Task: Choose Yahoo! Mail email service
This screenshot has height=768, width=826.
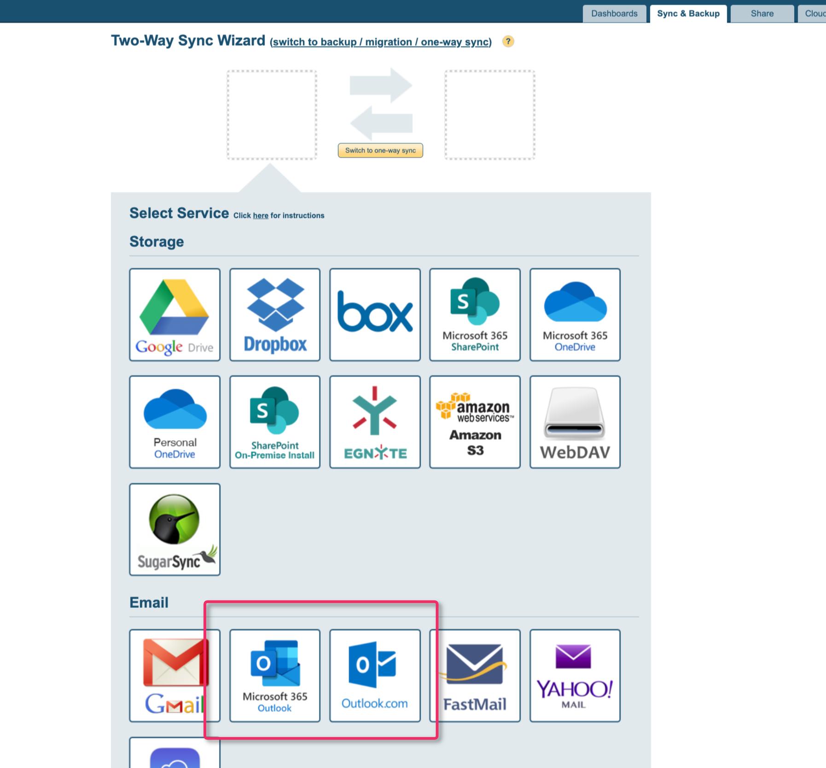Action: click(x=575, y=675)
